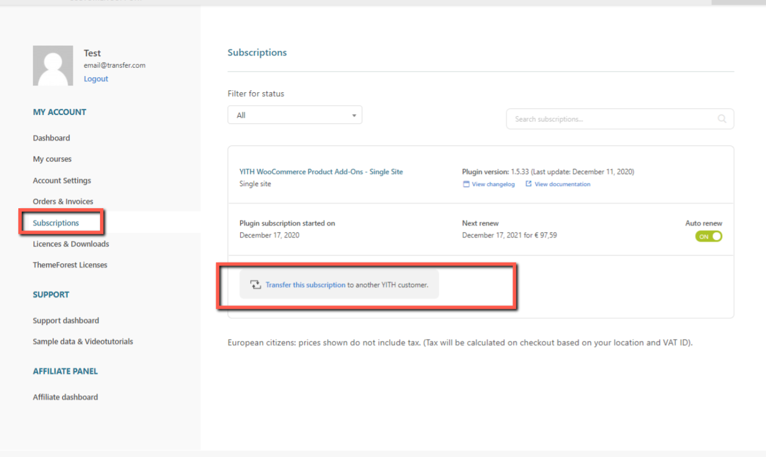Click the external link documentation icon
This screenshot has width=766, height=457.
(x=529, y=184)
